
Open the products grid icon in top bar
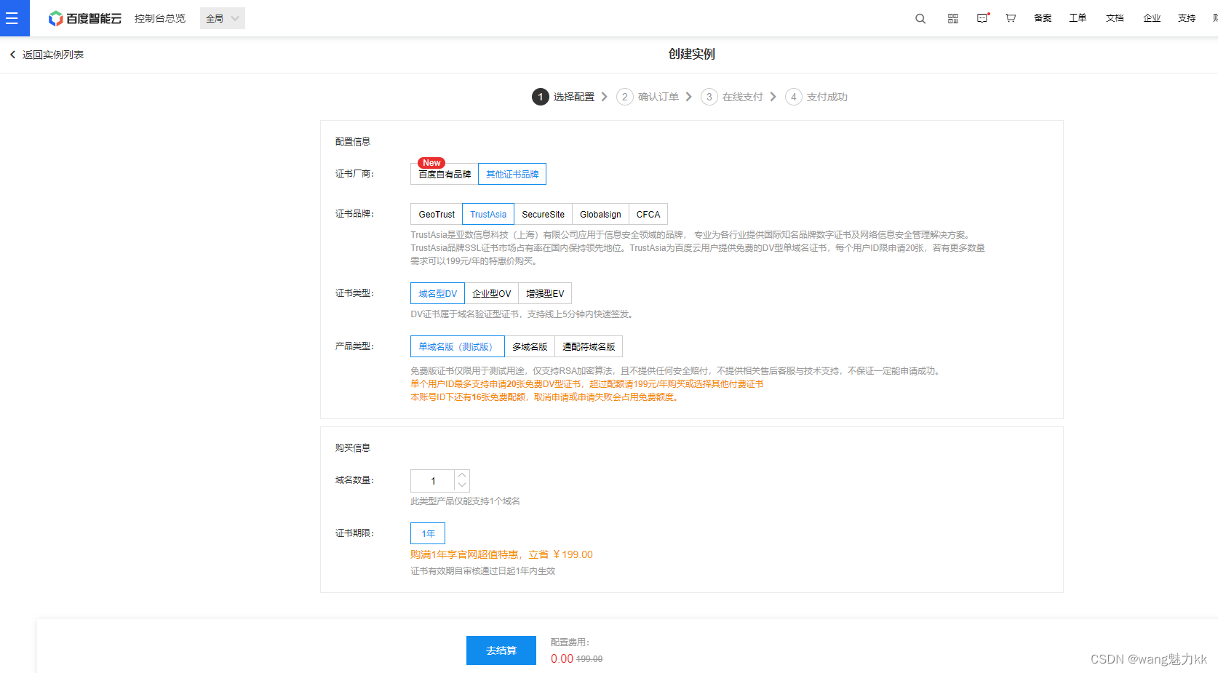coord(952,18)
